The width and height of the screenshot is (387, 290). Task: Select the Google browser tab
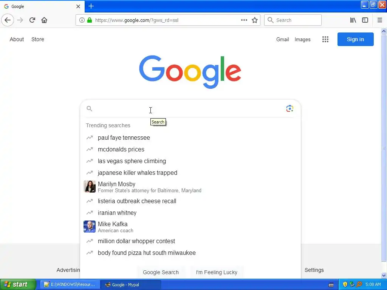point(42,6)
